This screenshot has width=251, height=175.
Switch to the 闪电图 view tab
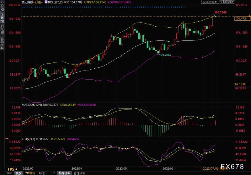pos(3,30)
